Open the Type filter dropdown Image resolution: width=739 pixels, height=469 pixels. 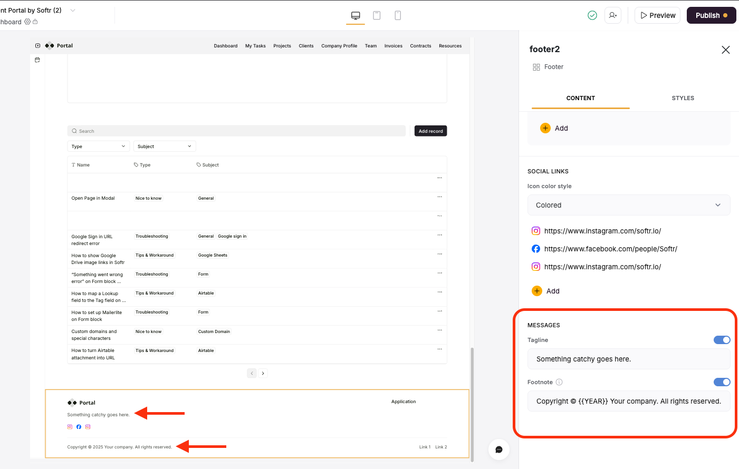pos(99,146)
